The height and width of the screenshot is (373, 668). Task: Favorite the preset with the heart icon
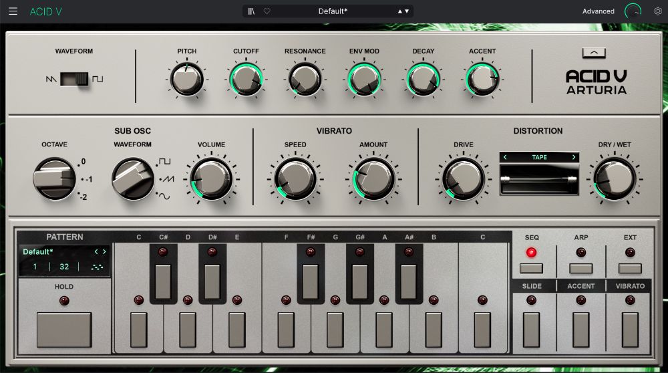pos(267,11)
